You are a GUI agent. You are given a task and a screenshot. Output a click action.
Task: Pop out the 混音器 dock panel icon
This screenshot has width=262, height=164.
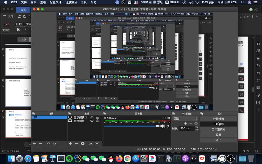tap(105, 114)
